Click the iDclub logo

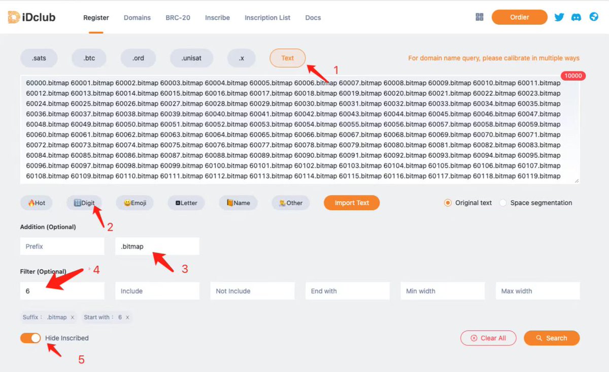tap(31, 17)
